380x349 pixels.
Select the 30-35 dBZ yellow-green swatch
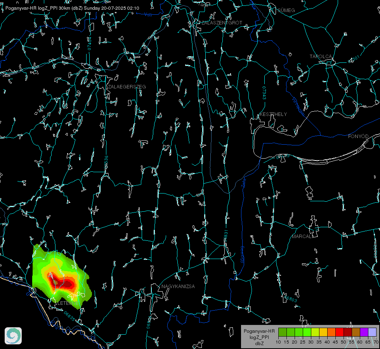click(x=315, y=332)
